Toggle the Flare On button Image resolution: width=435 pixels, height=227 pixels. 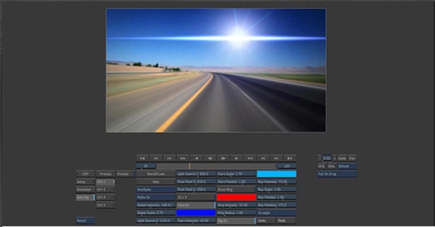tap(196, 205)
